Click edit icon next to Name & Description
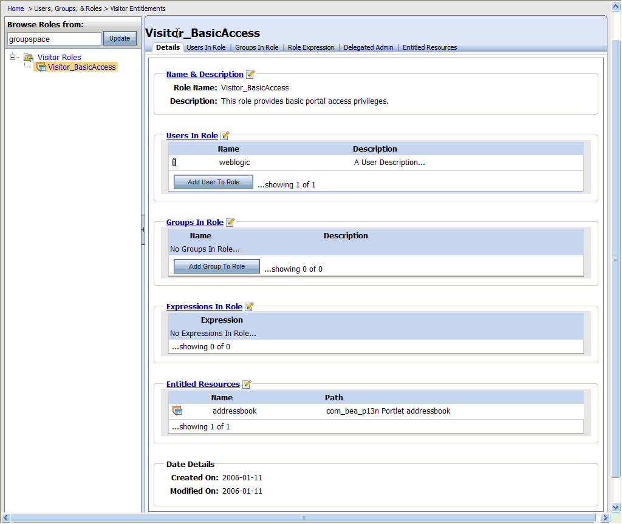This screenshot has width=622, height=524. 250,74
